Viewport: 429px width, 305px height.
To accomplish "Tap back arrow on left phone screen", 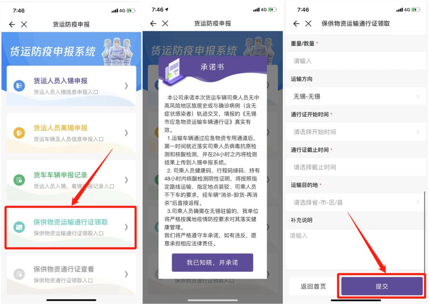I will pos(12,25).
